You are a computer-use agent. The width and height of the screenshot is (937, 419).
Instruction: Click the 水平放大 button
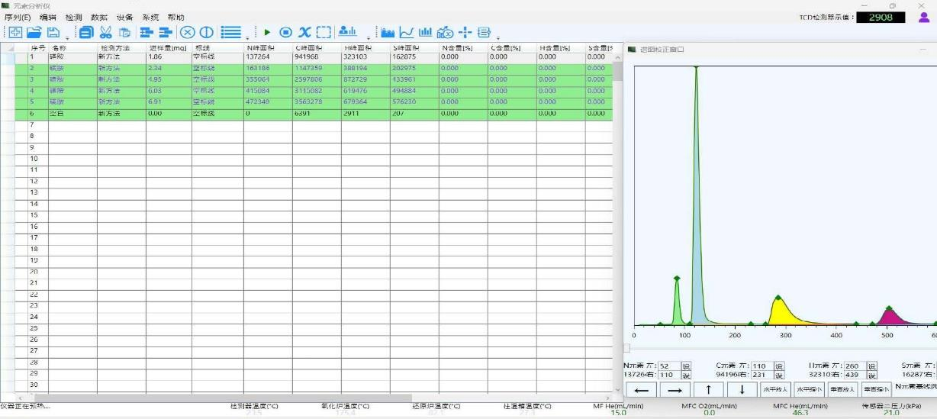click(775, 389)
